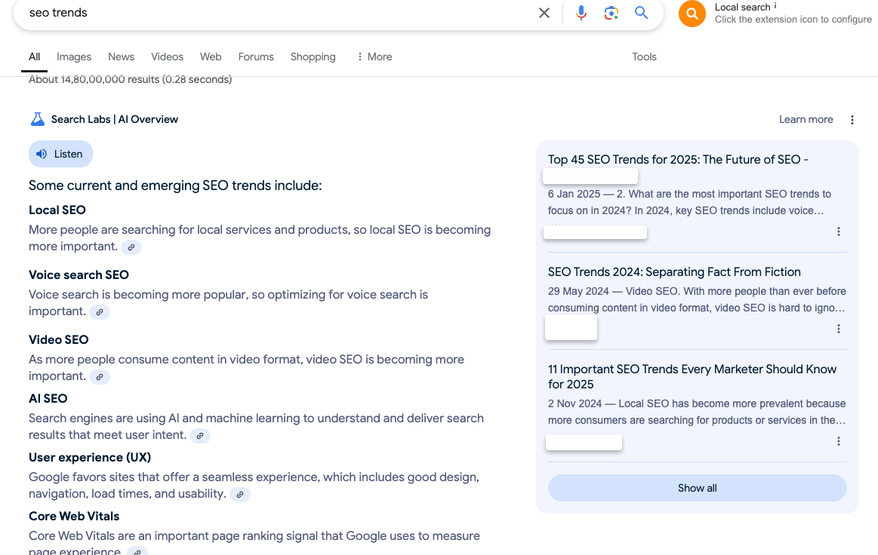
Task: Click the microphone voice search icon
Action: 581,13
